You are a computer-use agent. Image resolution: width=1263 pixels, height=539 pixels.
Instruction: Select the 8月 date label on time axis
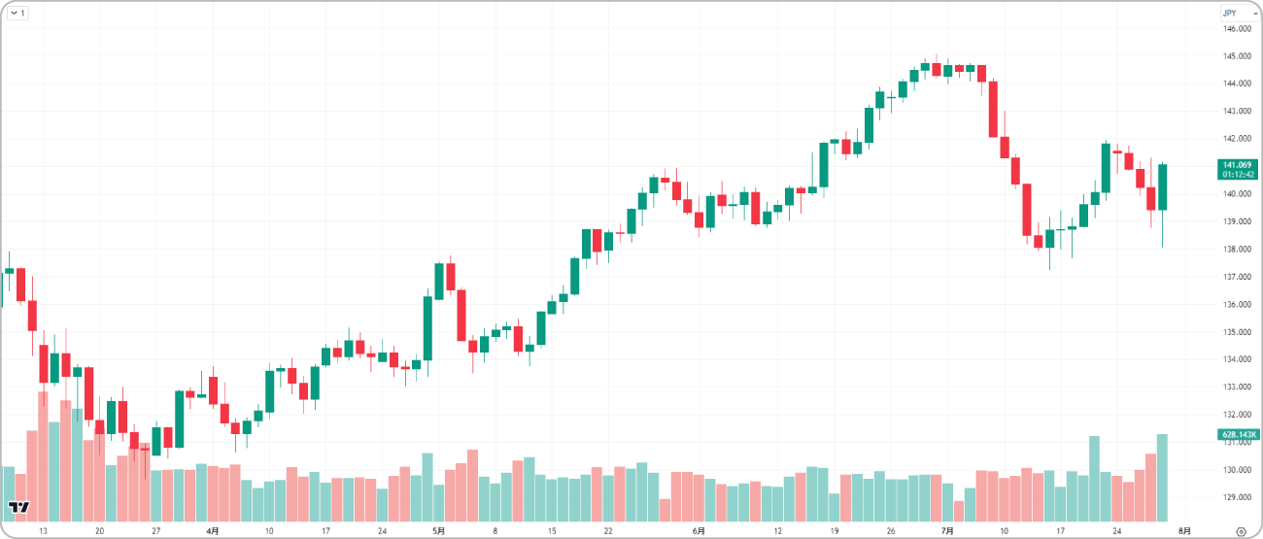click(1184, 531)
